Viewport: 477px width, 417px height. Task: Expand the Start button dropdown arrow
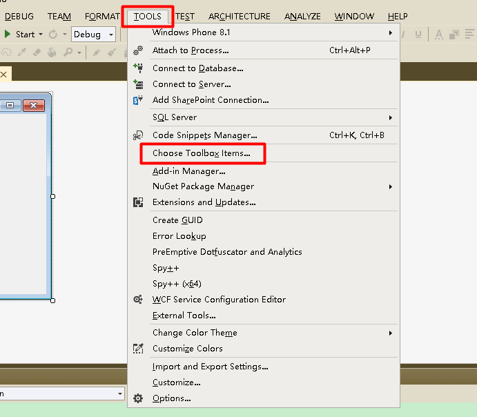click(41, 34)
